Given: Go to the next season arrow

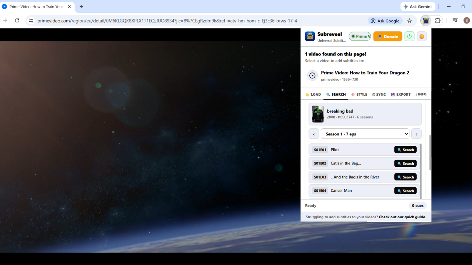Looking at the screenshot, I should [416, 134].
